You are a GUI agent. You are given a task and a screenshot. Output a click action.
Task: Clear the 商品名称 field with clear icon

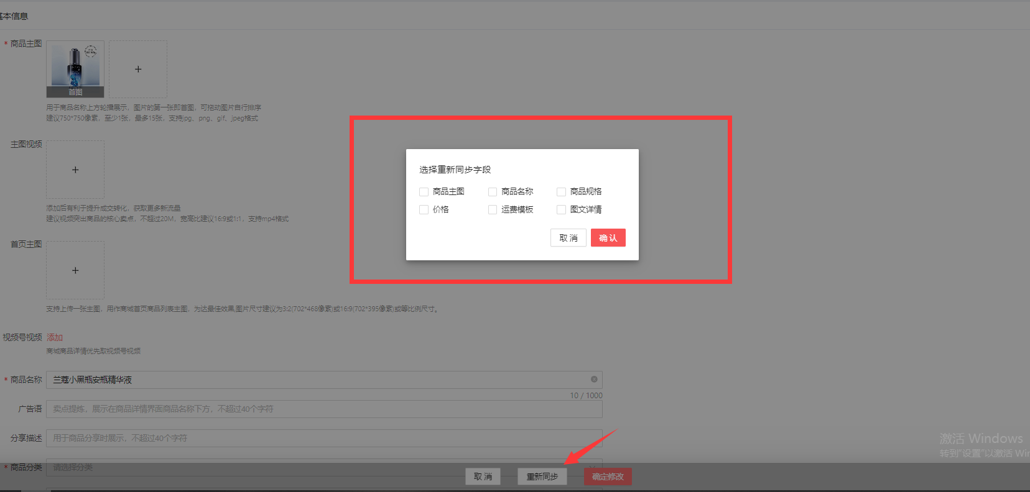tap(594, 379)
